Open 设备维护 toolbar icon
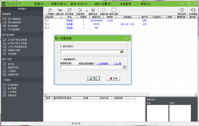 (x=80, y=11)
